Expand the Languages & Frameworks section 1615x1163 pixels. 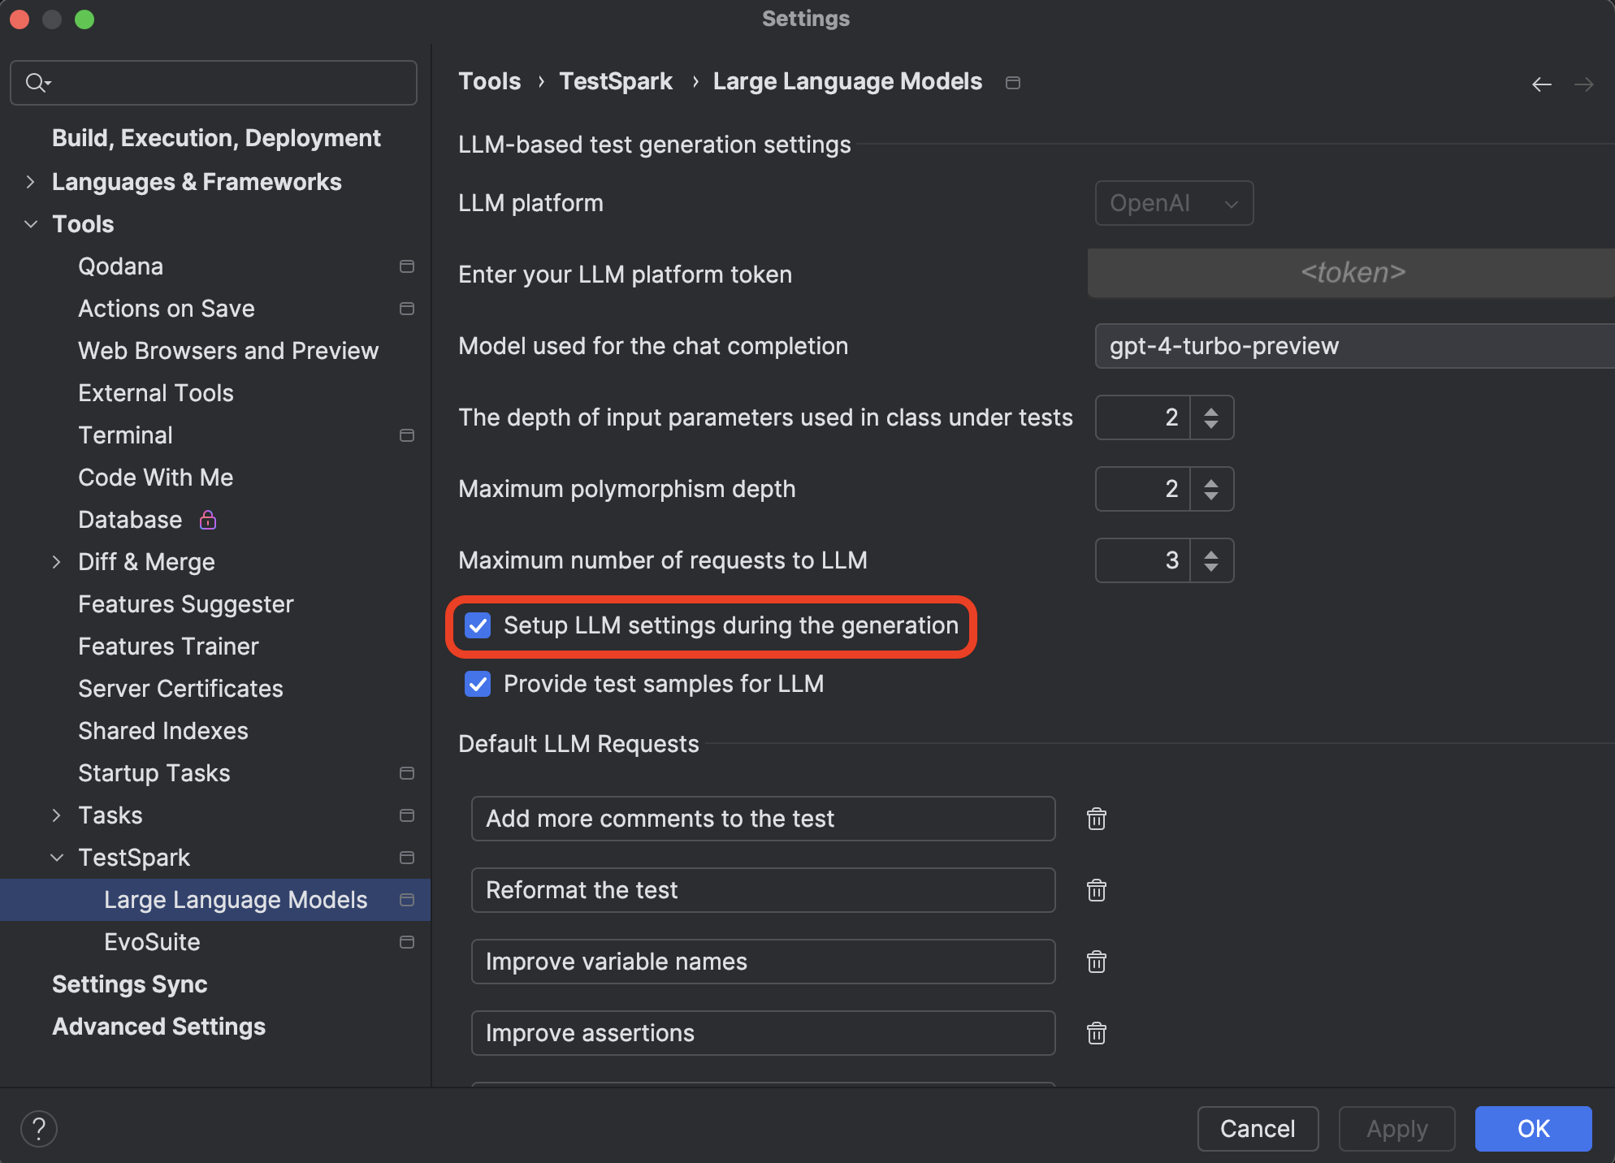30,182
